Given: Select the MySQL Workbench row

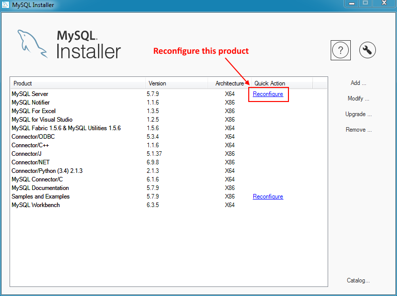Looking at the screenshot, I should coord(36,205).
